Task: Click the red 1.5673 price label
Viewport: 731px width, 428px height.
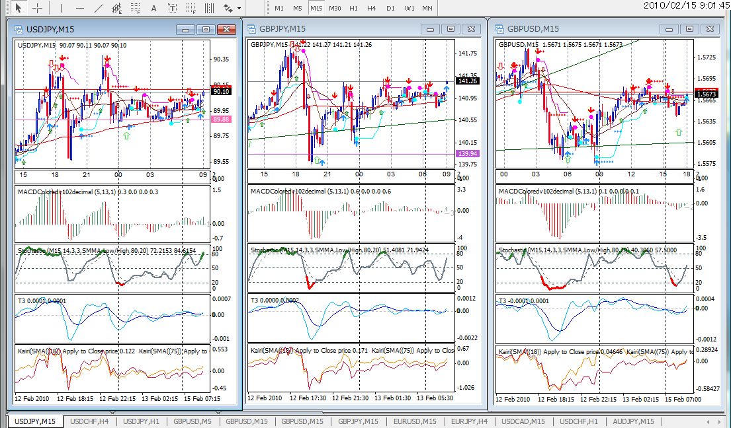Action: [706, 94]
